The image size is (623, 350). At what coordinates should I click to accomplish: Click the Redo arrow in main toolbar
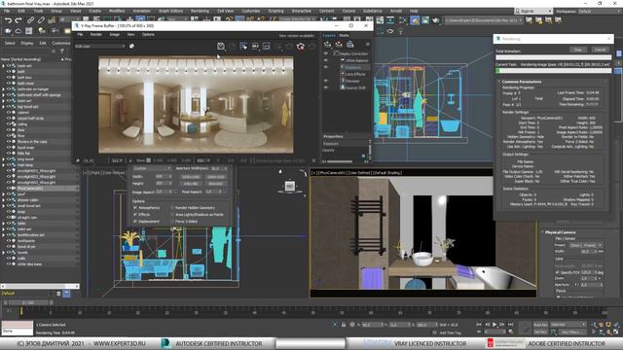point(18,19)
